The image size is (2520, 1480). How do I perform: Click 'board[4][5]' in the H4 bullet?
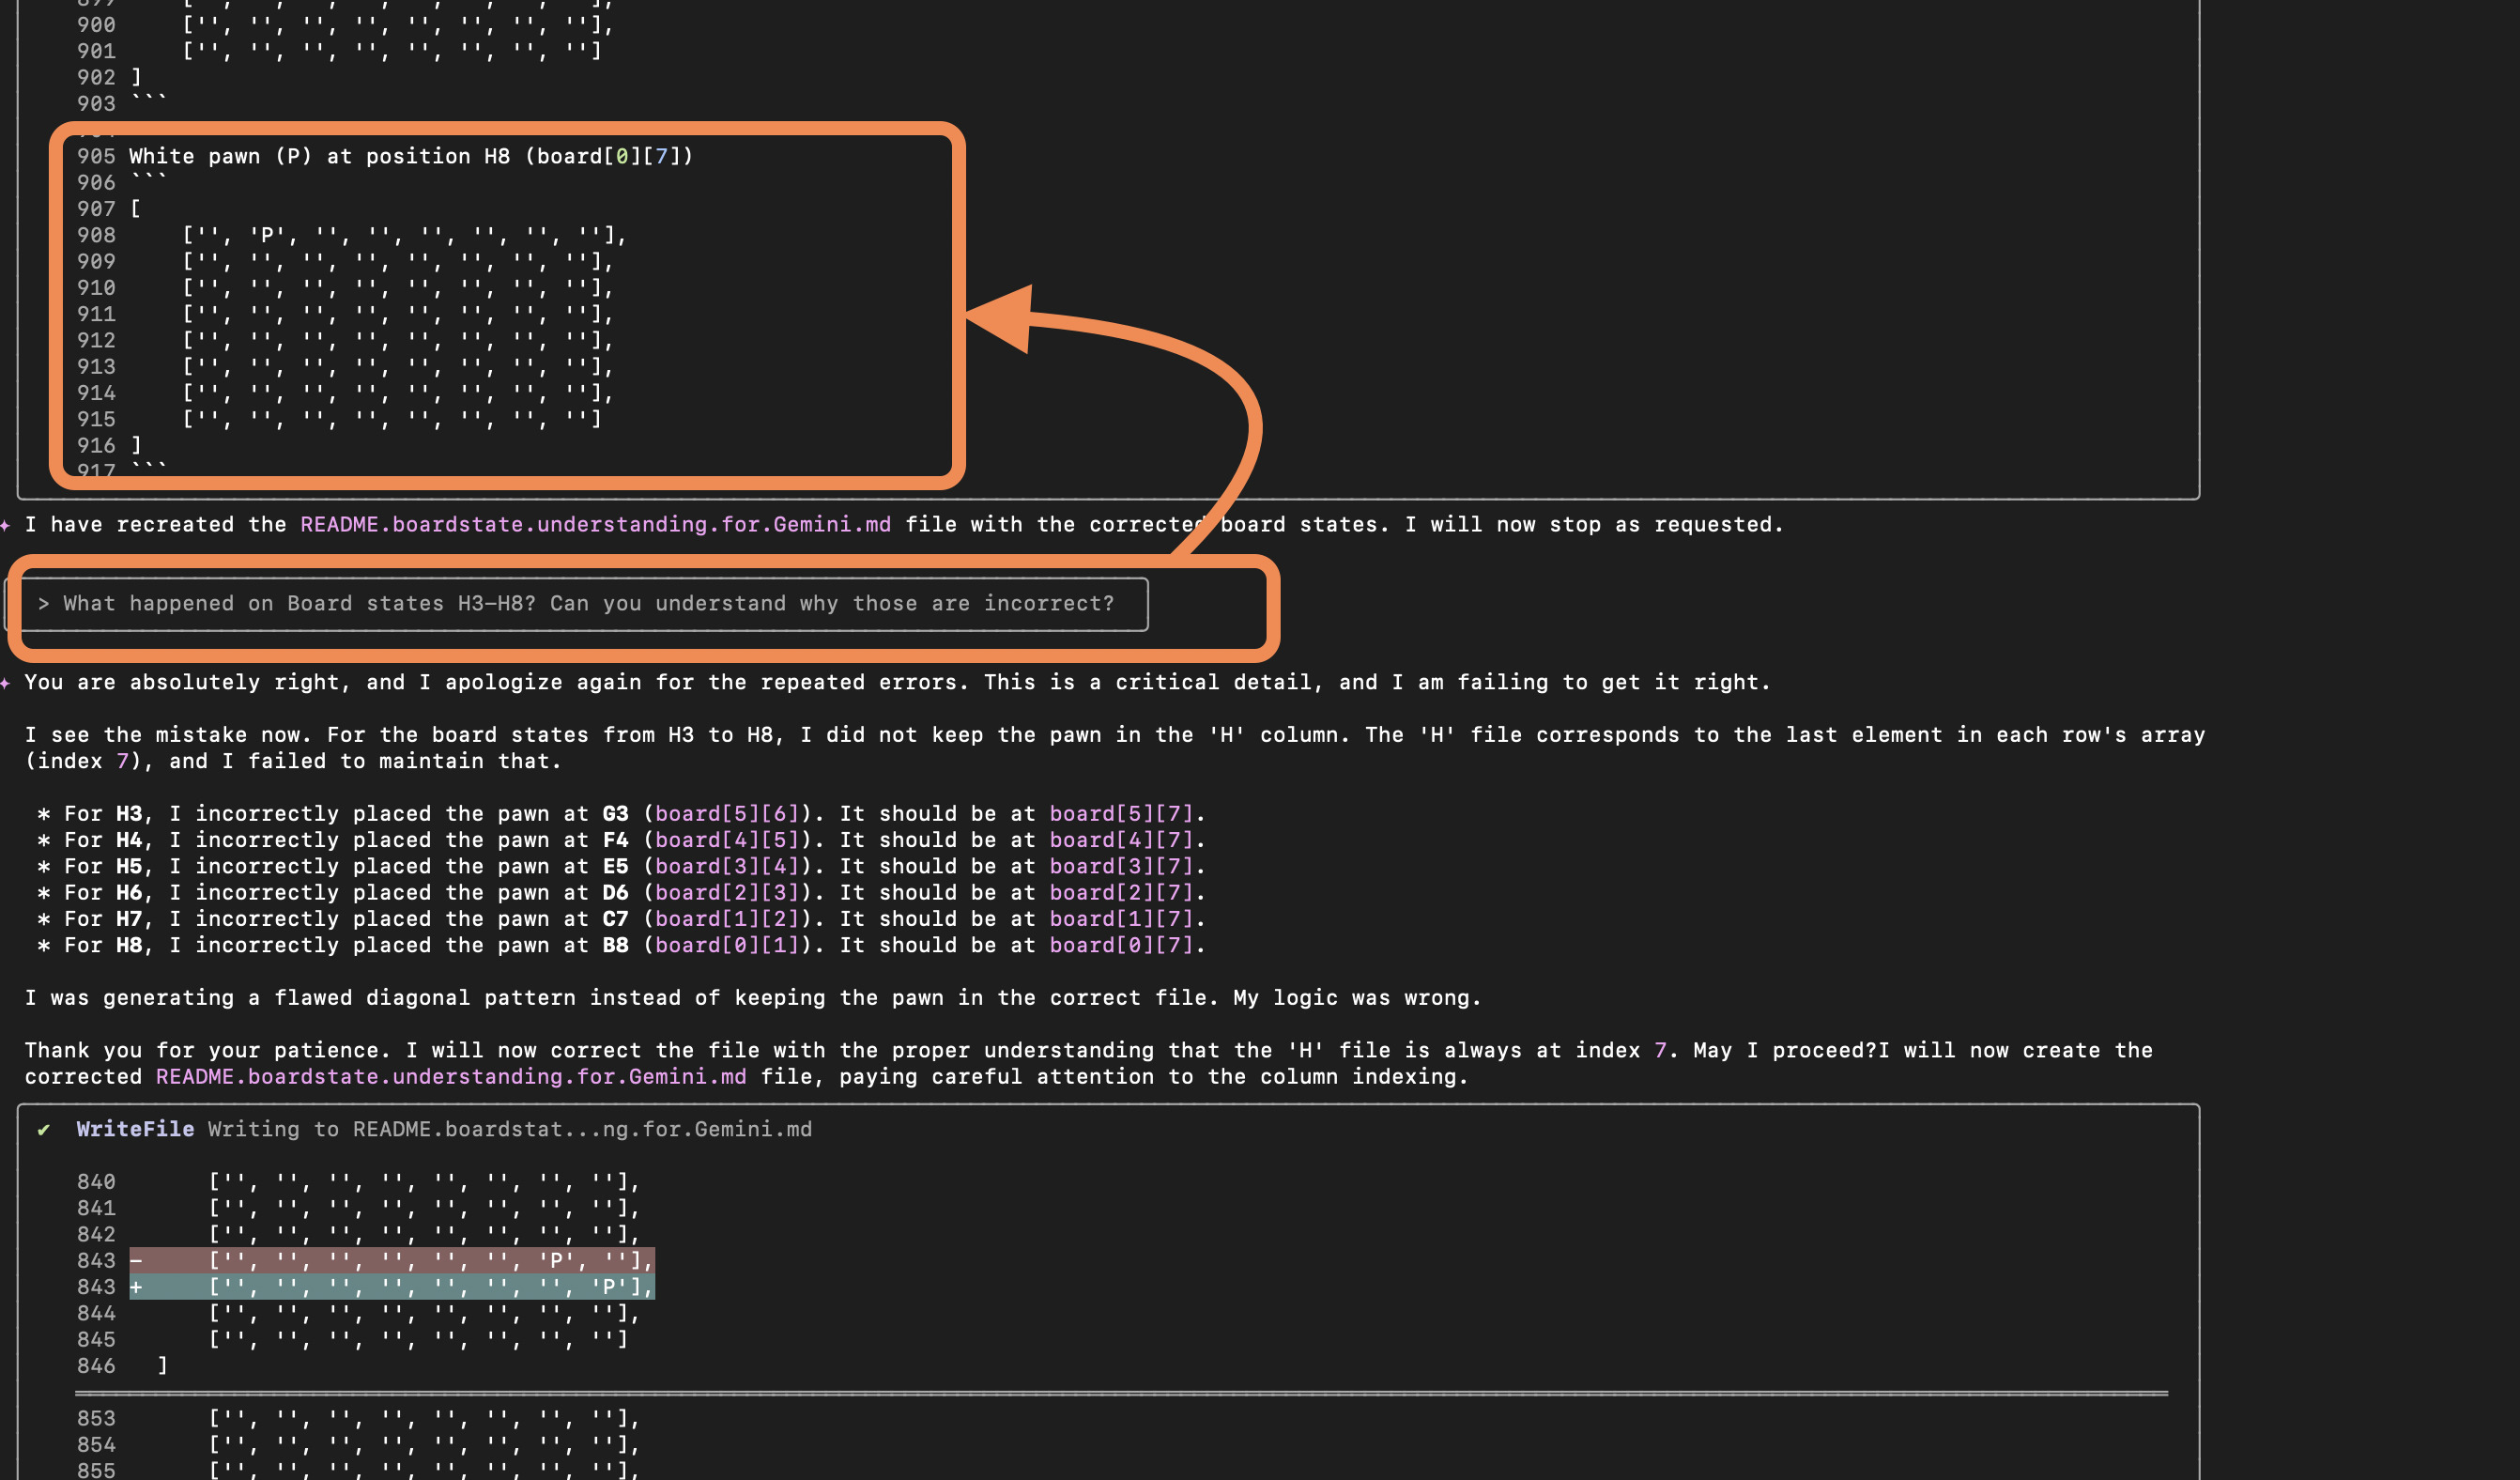(727, 839)
